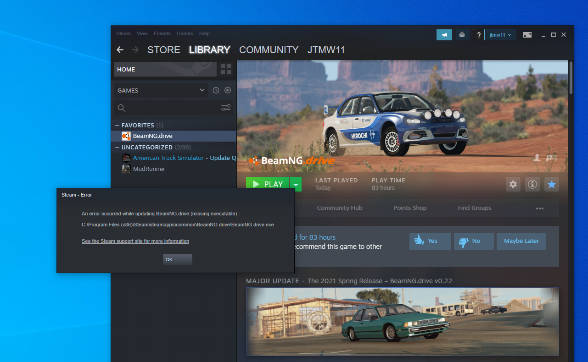Select BeamNG.drive in the favorites list
This screenshot has width=588, height=362.
click(174, 136)
